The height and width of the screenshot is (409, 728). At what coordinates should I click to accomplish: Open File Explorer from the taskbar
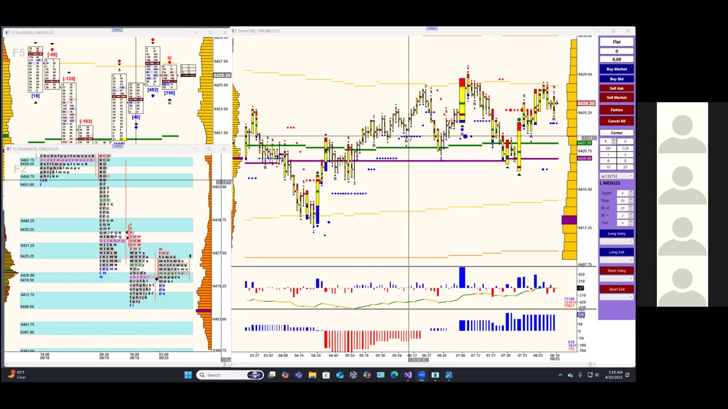pos(312,375)
